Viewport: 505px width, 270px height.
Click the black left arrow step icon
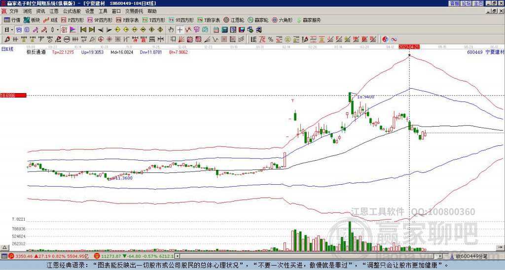[101, 30]
